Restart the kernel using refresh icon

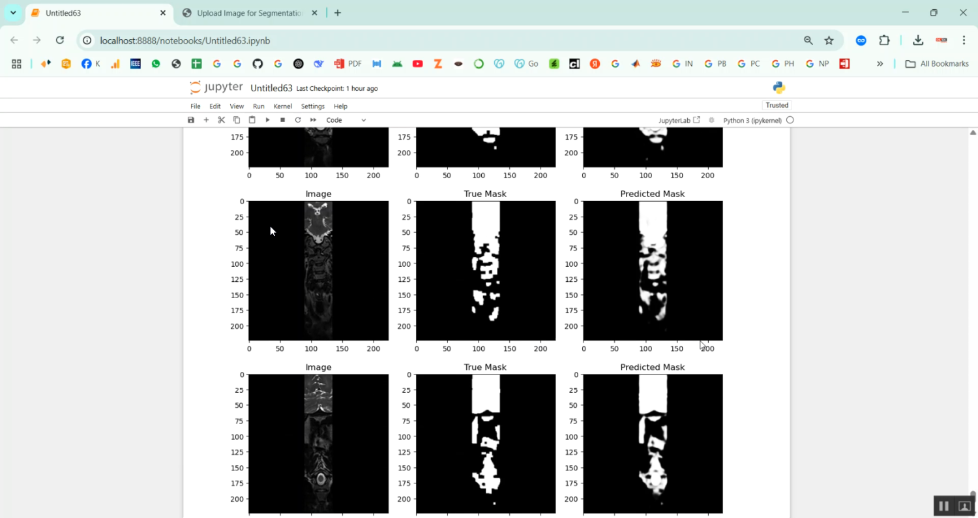coord(298,120)
